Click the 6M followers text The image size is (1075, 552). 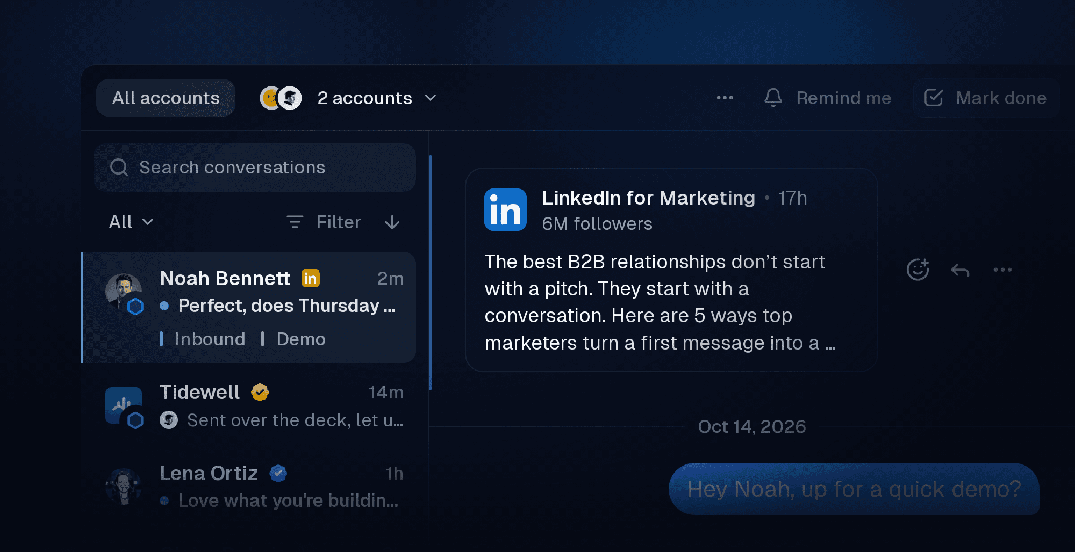tap(597, 224)
